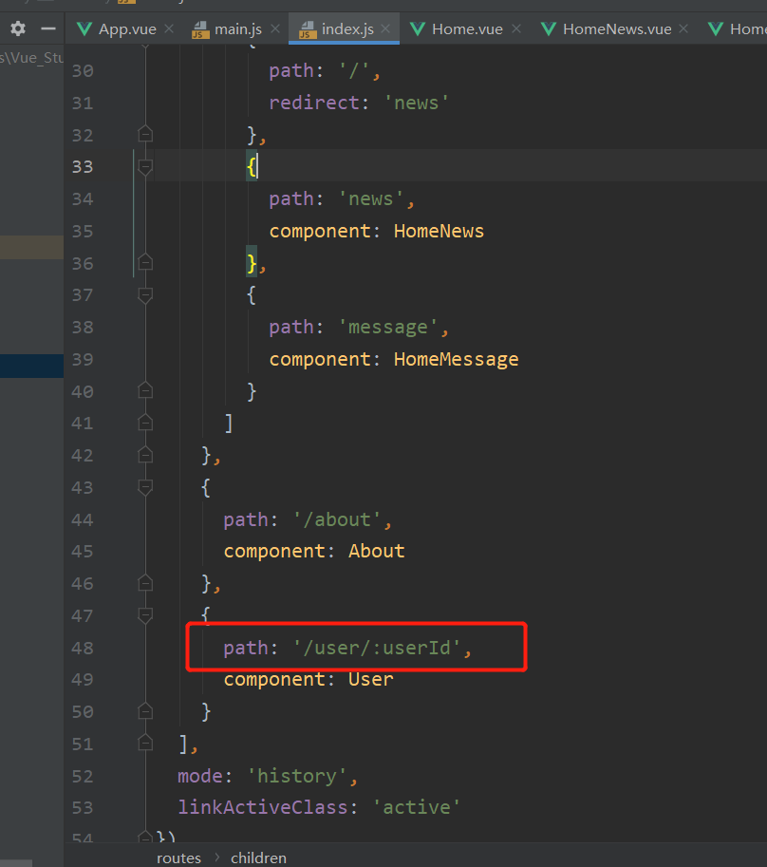Collapse the user route block at line 47

145,615
